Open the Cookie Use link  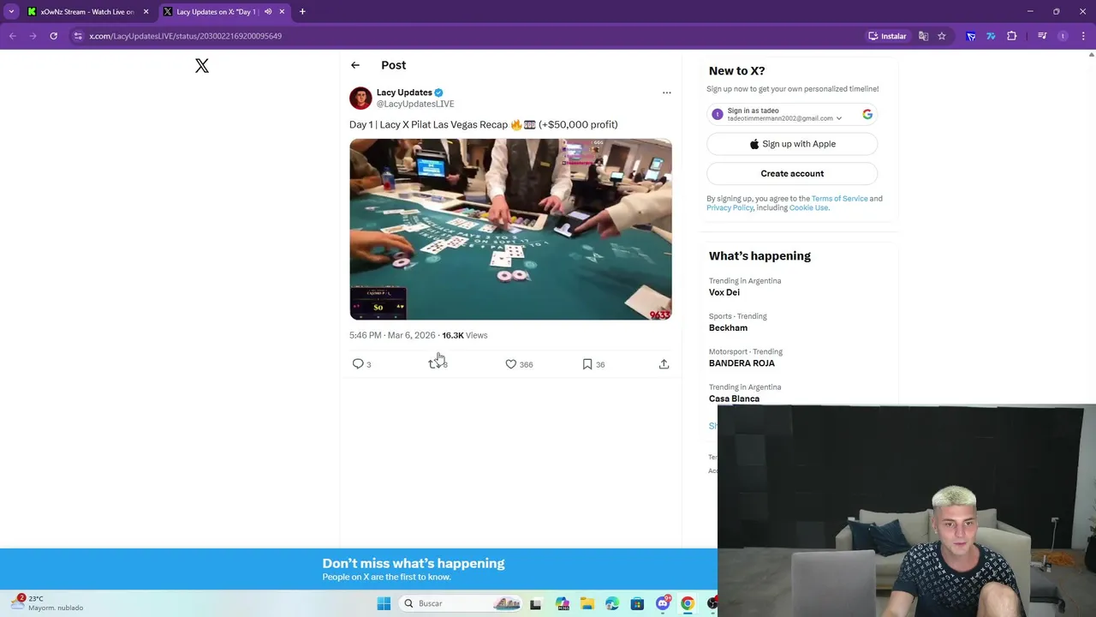(808, 208)
